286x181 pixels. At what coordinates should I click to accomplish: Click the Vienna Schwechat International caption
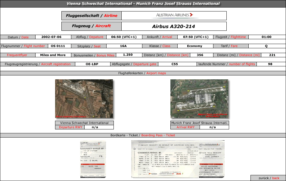click(x=84, y=123)
